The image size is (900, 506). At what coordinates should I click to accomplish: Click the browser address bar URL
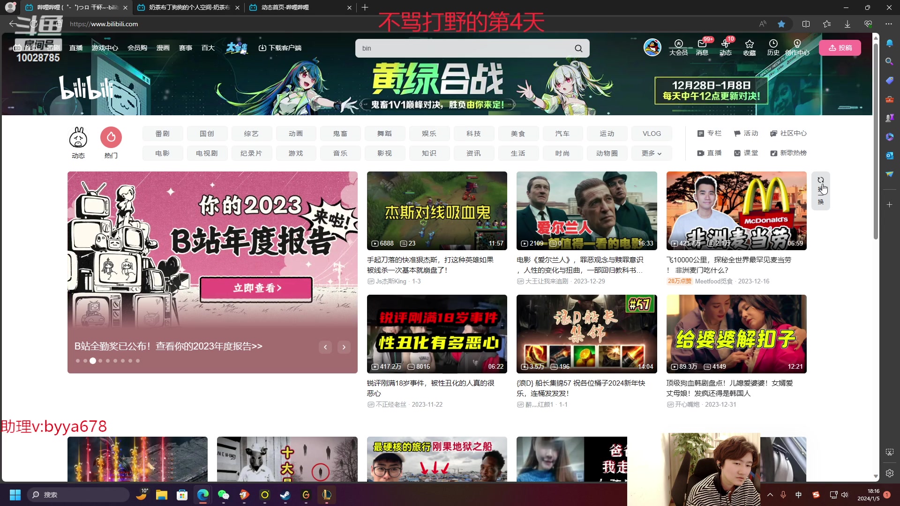click(104, 24)
